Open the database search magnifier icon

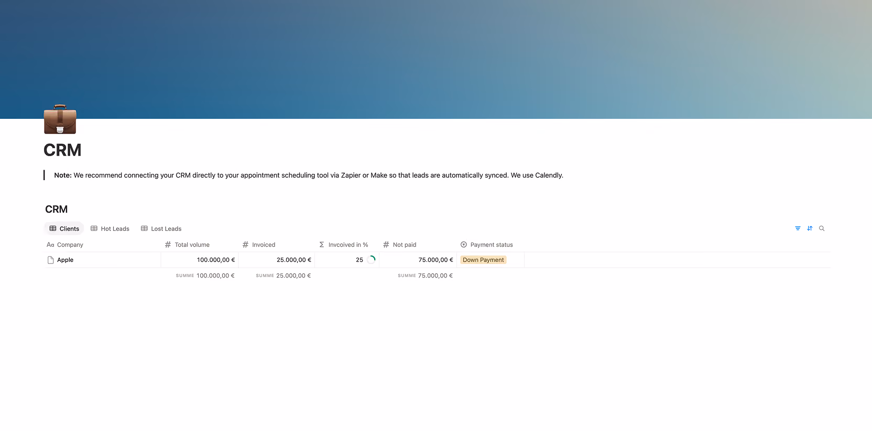822,228
